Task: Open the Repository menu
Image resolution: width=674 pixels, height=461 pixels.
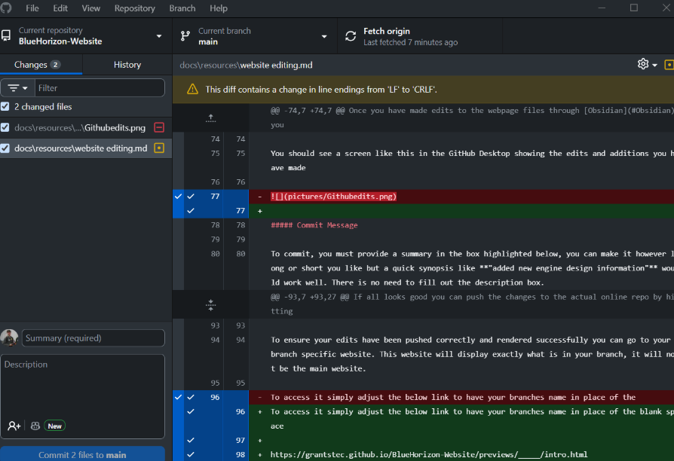Action: [134, 8]
